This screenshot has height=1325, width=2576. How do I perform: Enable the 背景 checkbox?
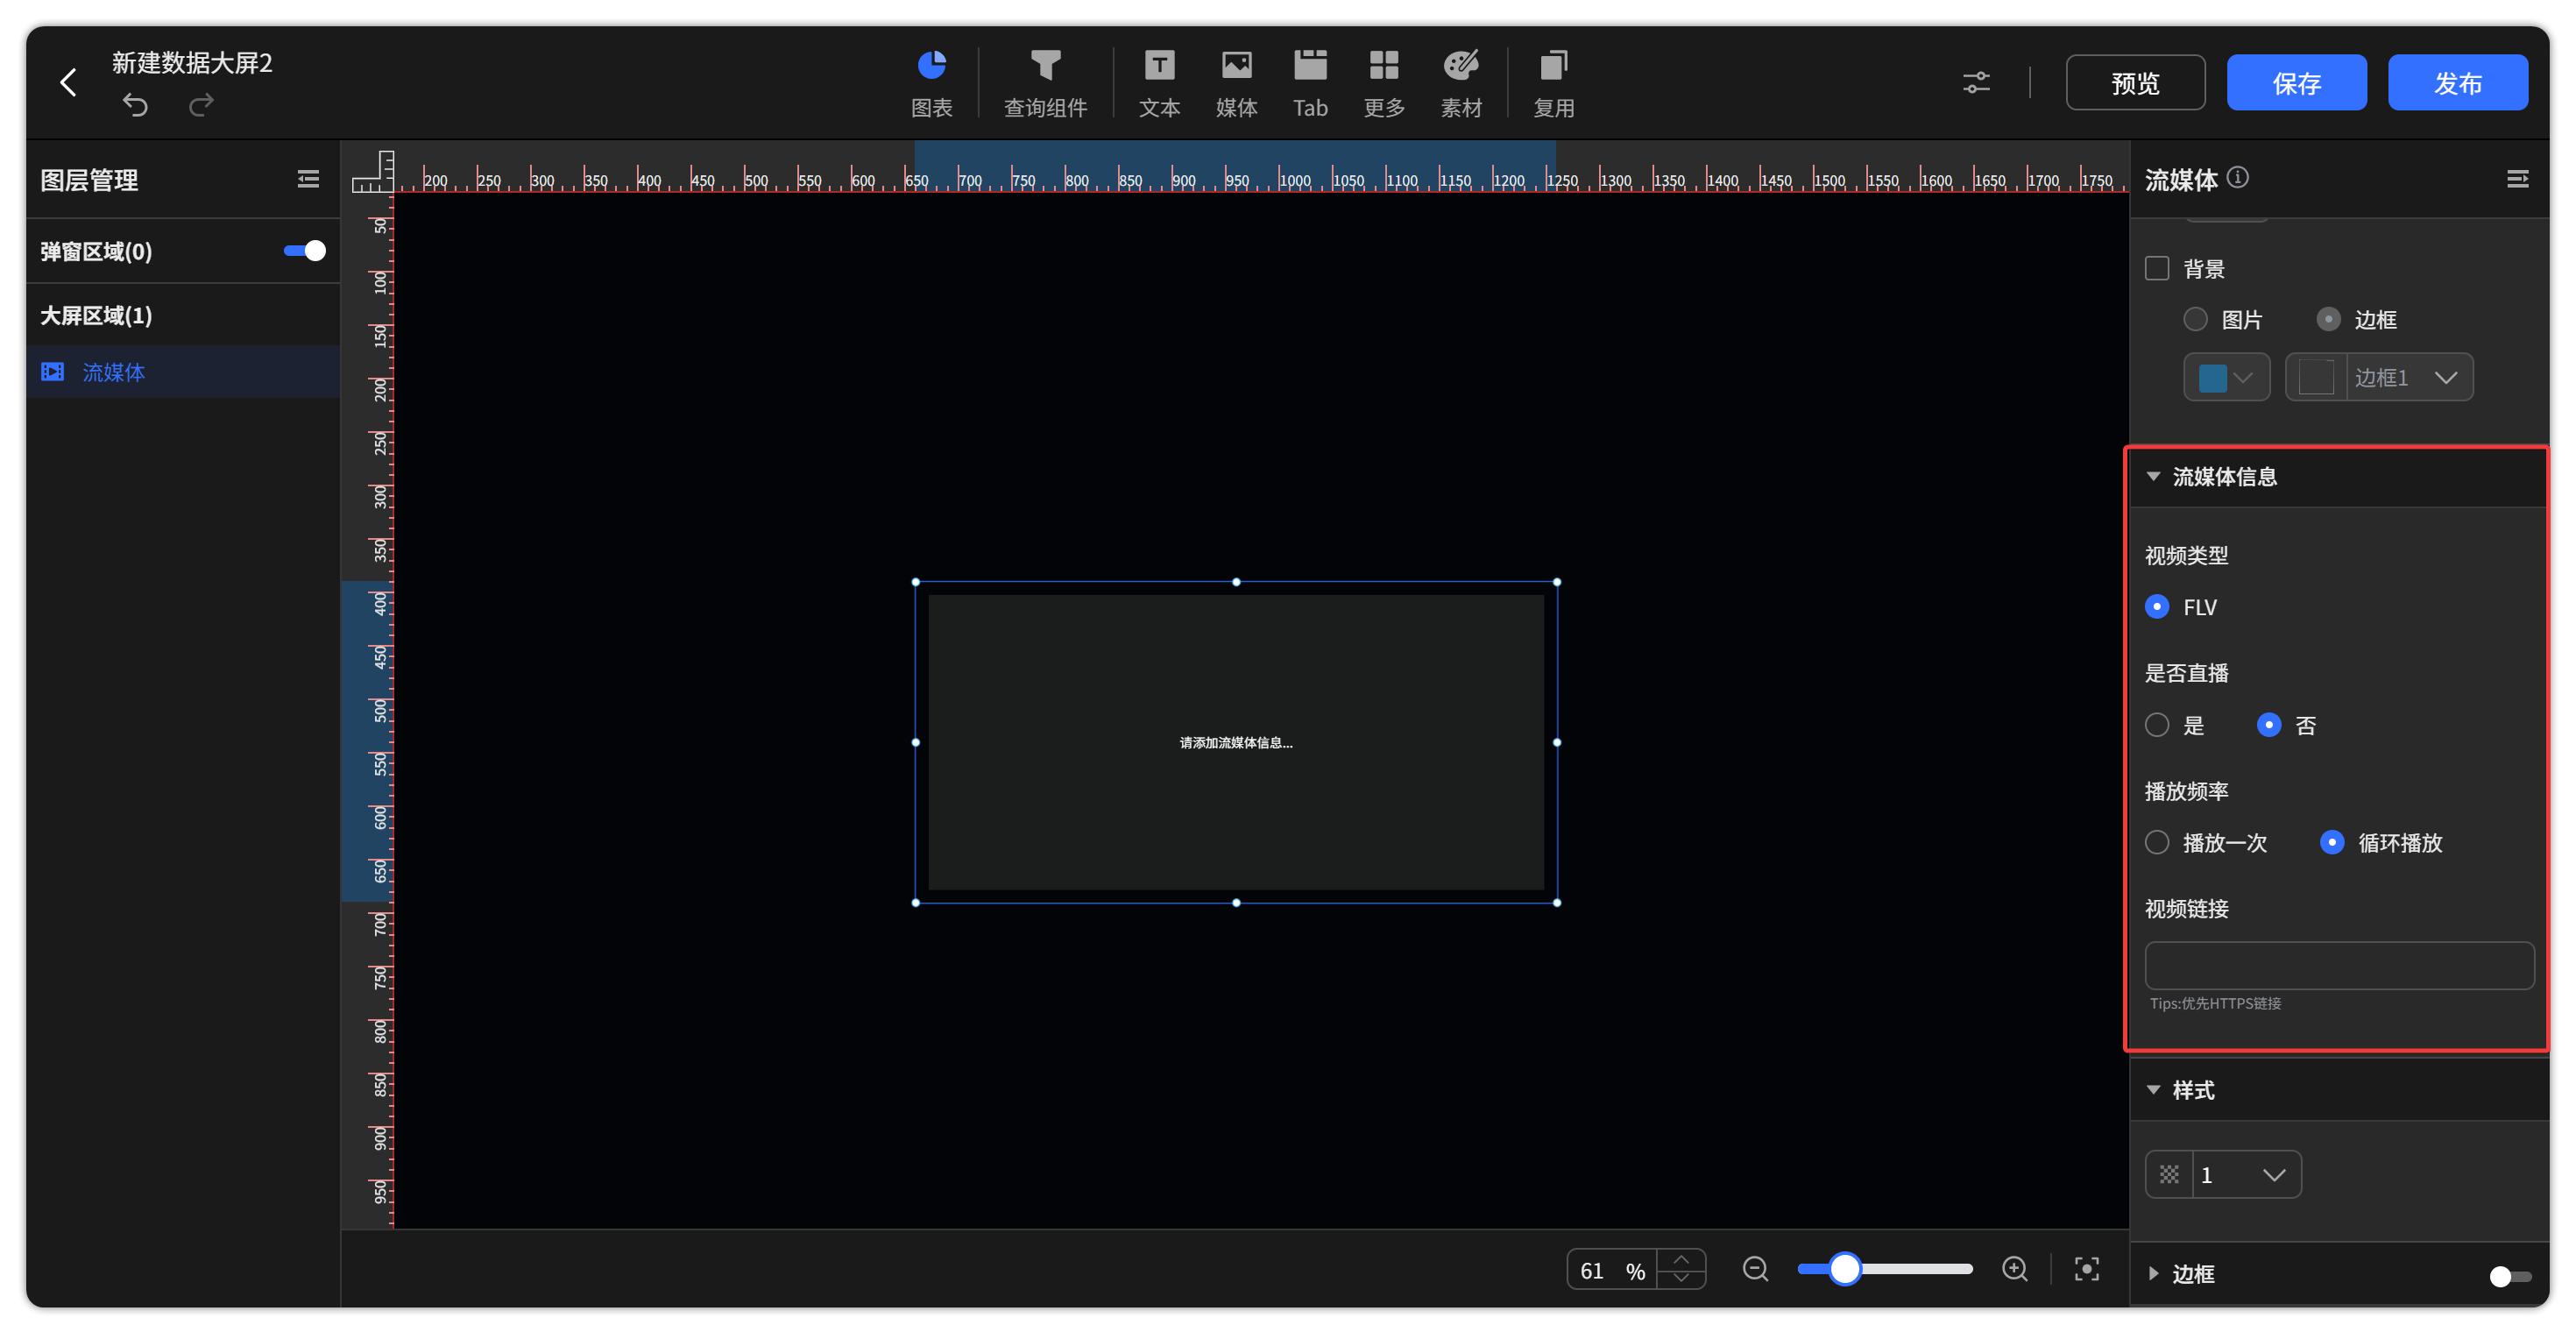[x=2157, y=268]
